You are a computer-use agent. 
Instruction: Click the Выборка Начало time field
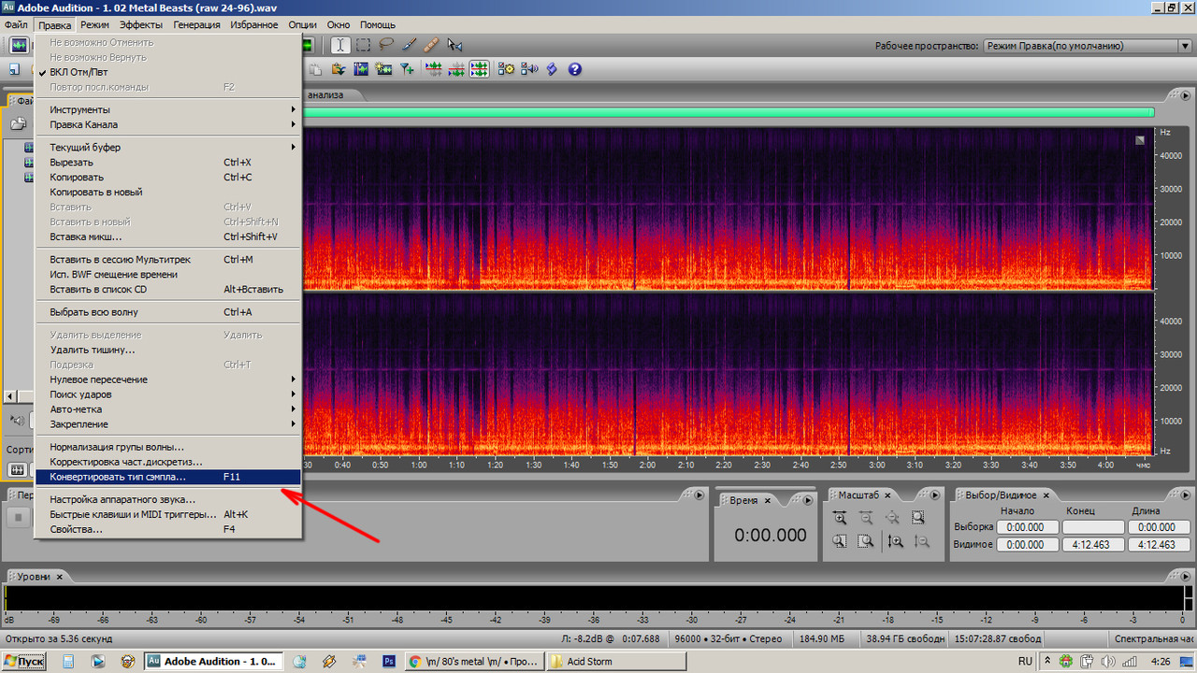[x=1028, y=527]
